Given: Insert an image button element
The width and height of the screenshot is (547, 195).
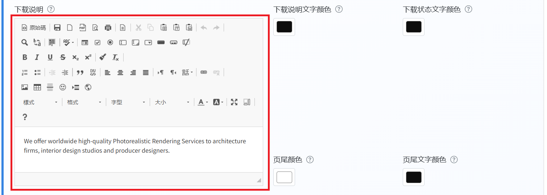Looking at the screenshot, I should [174, 42].
